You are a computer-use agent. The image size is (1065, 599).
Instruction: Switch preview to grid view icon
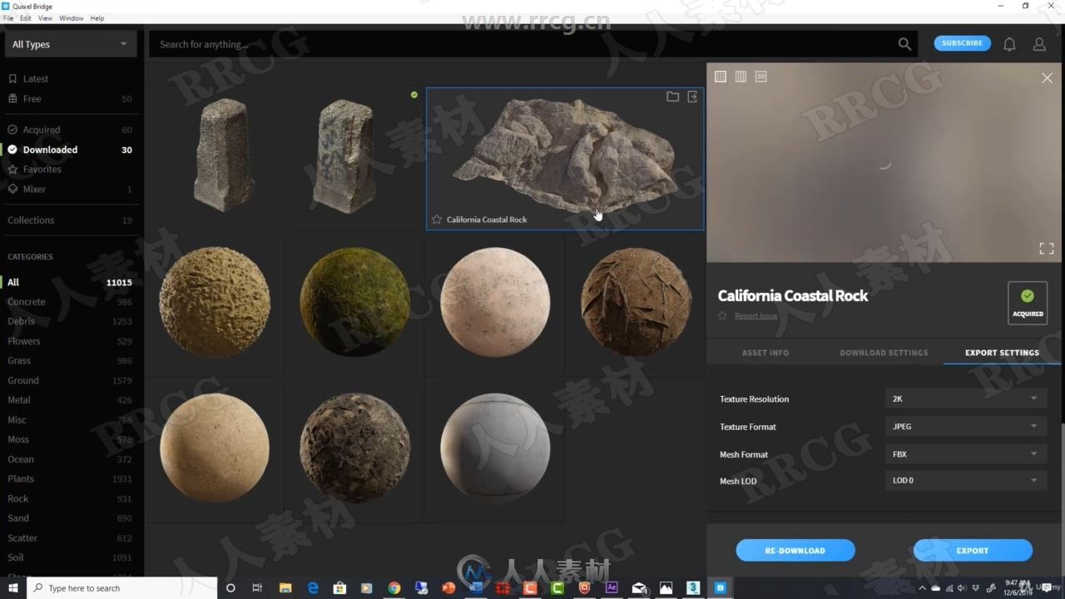(x=721, y=77)
